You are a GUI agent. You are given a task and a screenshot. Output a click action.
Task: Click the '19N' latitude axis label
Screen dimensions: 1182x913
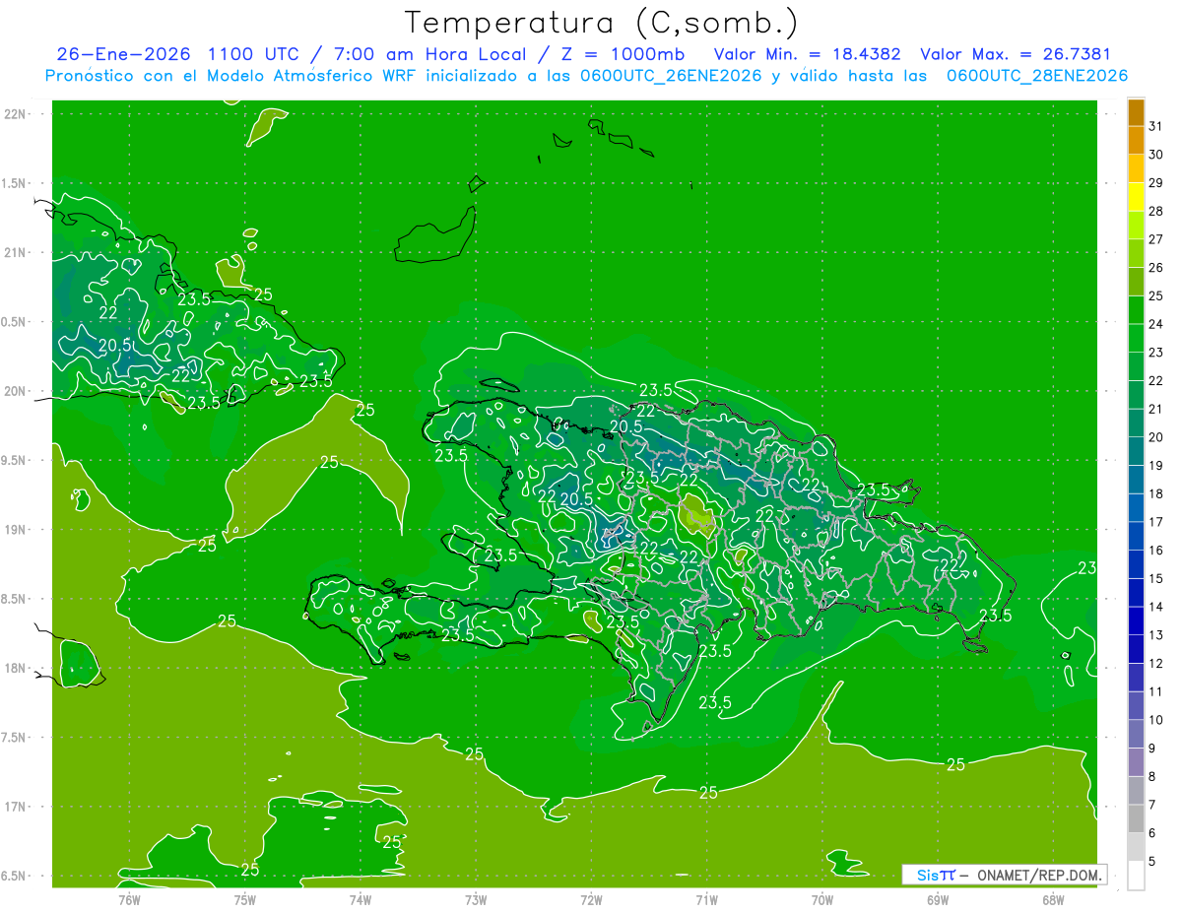point(16,530)
